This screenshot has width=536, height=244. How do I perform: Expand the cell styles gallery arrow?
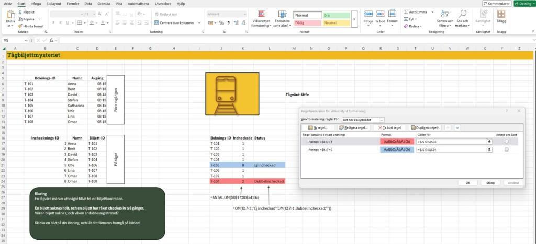click(354, 19)
